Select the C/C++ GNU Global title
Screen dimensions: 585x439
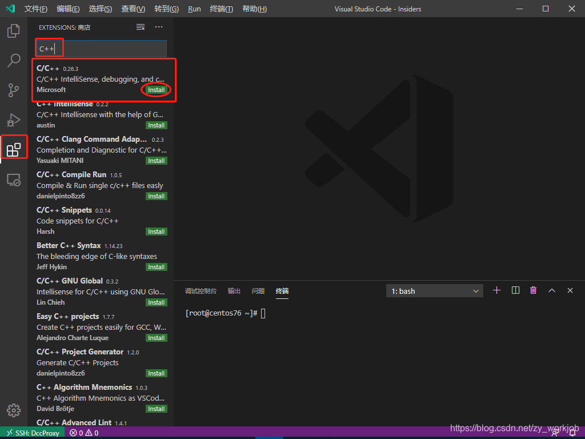69,281
